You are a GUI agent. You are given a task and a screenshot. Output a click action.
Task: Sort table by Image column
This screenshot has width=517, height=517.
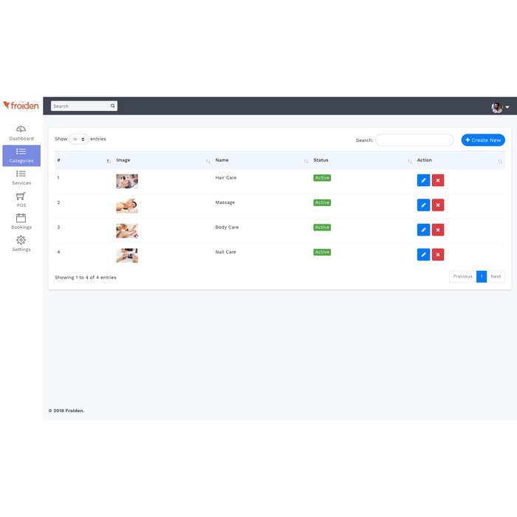[163, 160]
